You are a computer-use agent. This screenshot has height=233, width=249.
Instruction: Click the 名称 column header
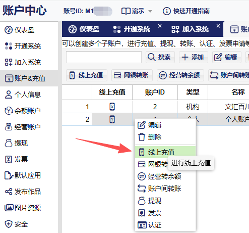[x=228, y=92]
